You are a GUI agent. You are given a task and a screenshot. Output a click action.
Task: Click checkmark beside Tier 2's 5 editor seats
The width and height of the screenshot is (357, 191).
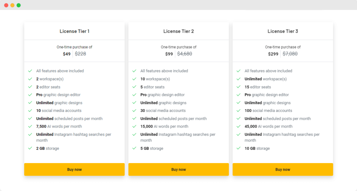click(134, 87)
